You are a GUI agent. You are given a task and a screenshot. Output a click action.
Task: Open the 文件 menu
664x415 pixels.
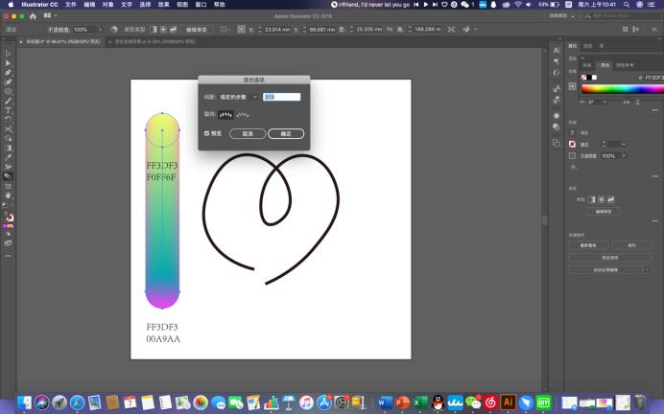[x=71, y=4]
